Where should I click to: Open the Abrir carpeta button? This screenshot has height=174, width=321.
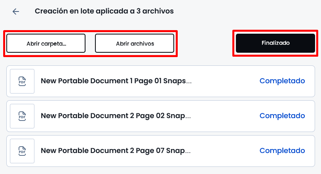(x=46, y=43)
